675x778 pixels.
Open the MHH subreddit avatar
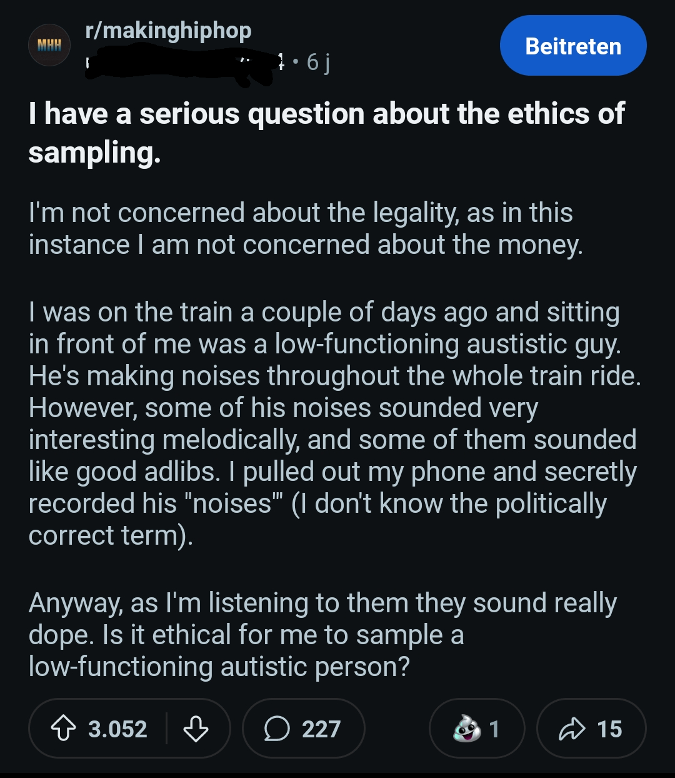pyautogui.click(x=49, y=45)
